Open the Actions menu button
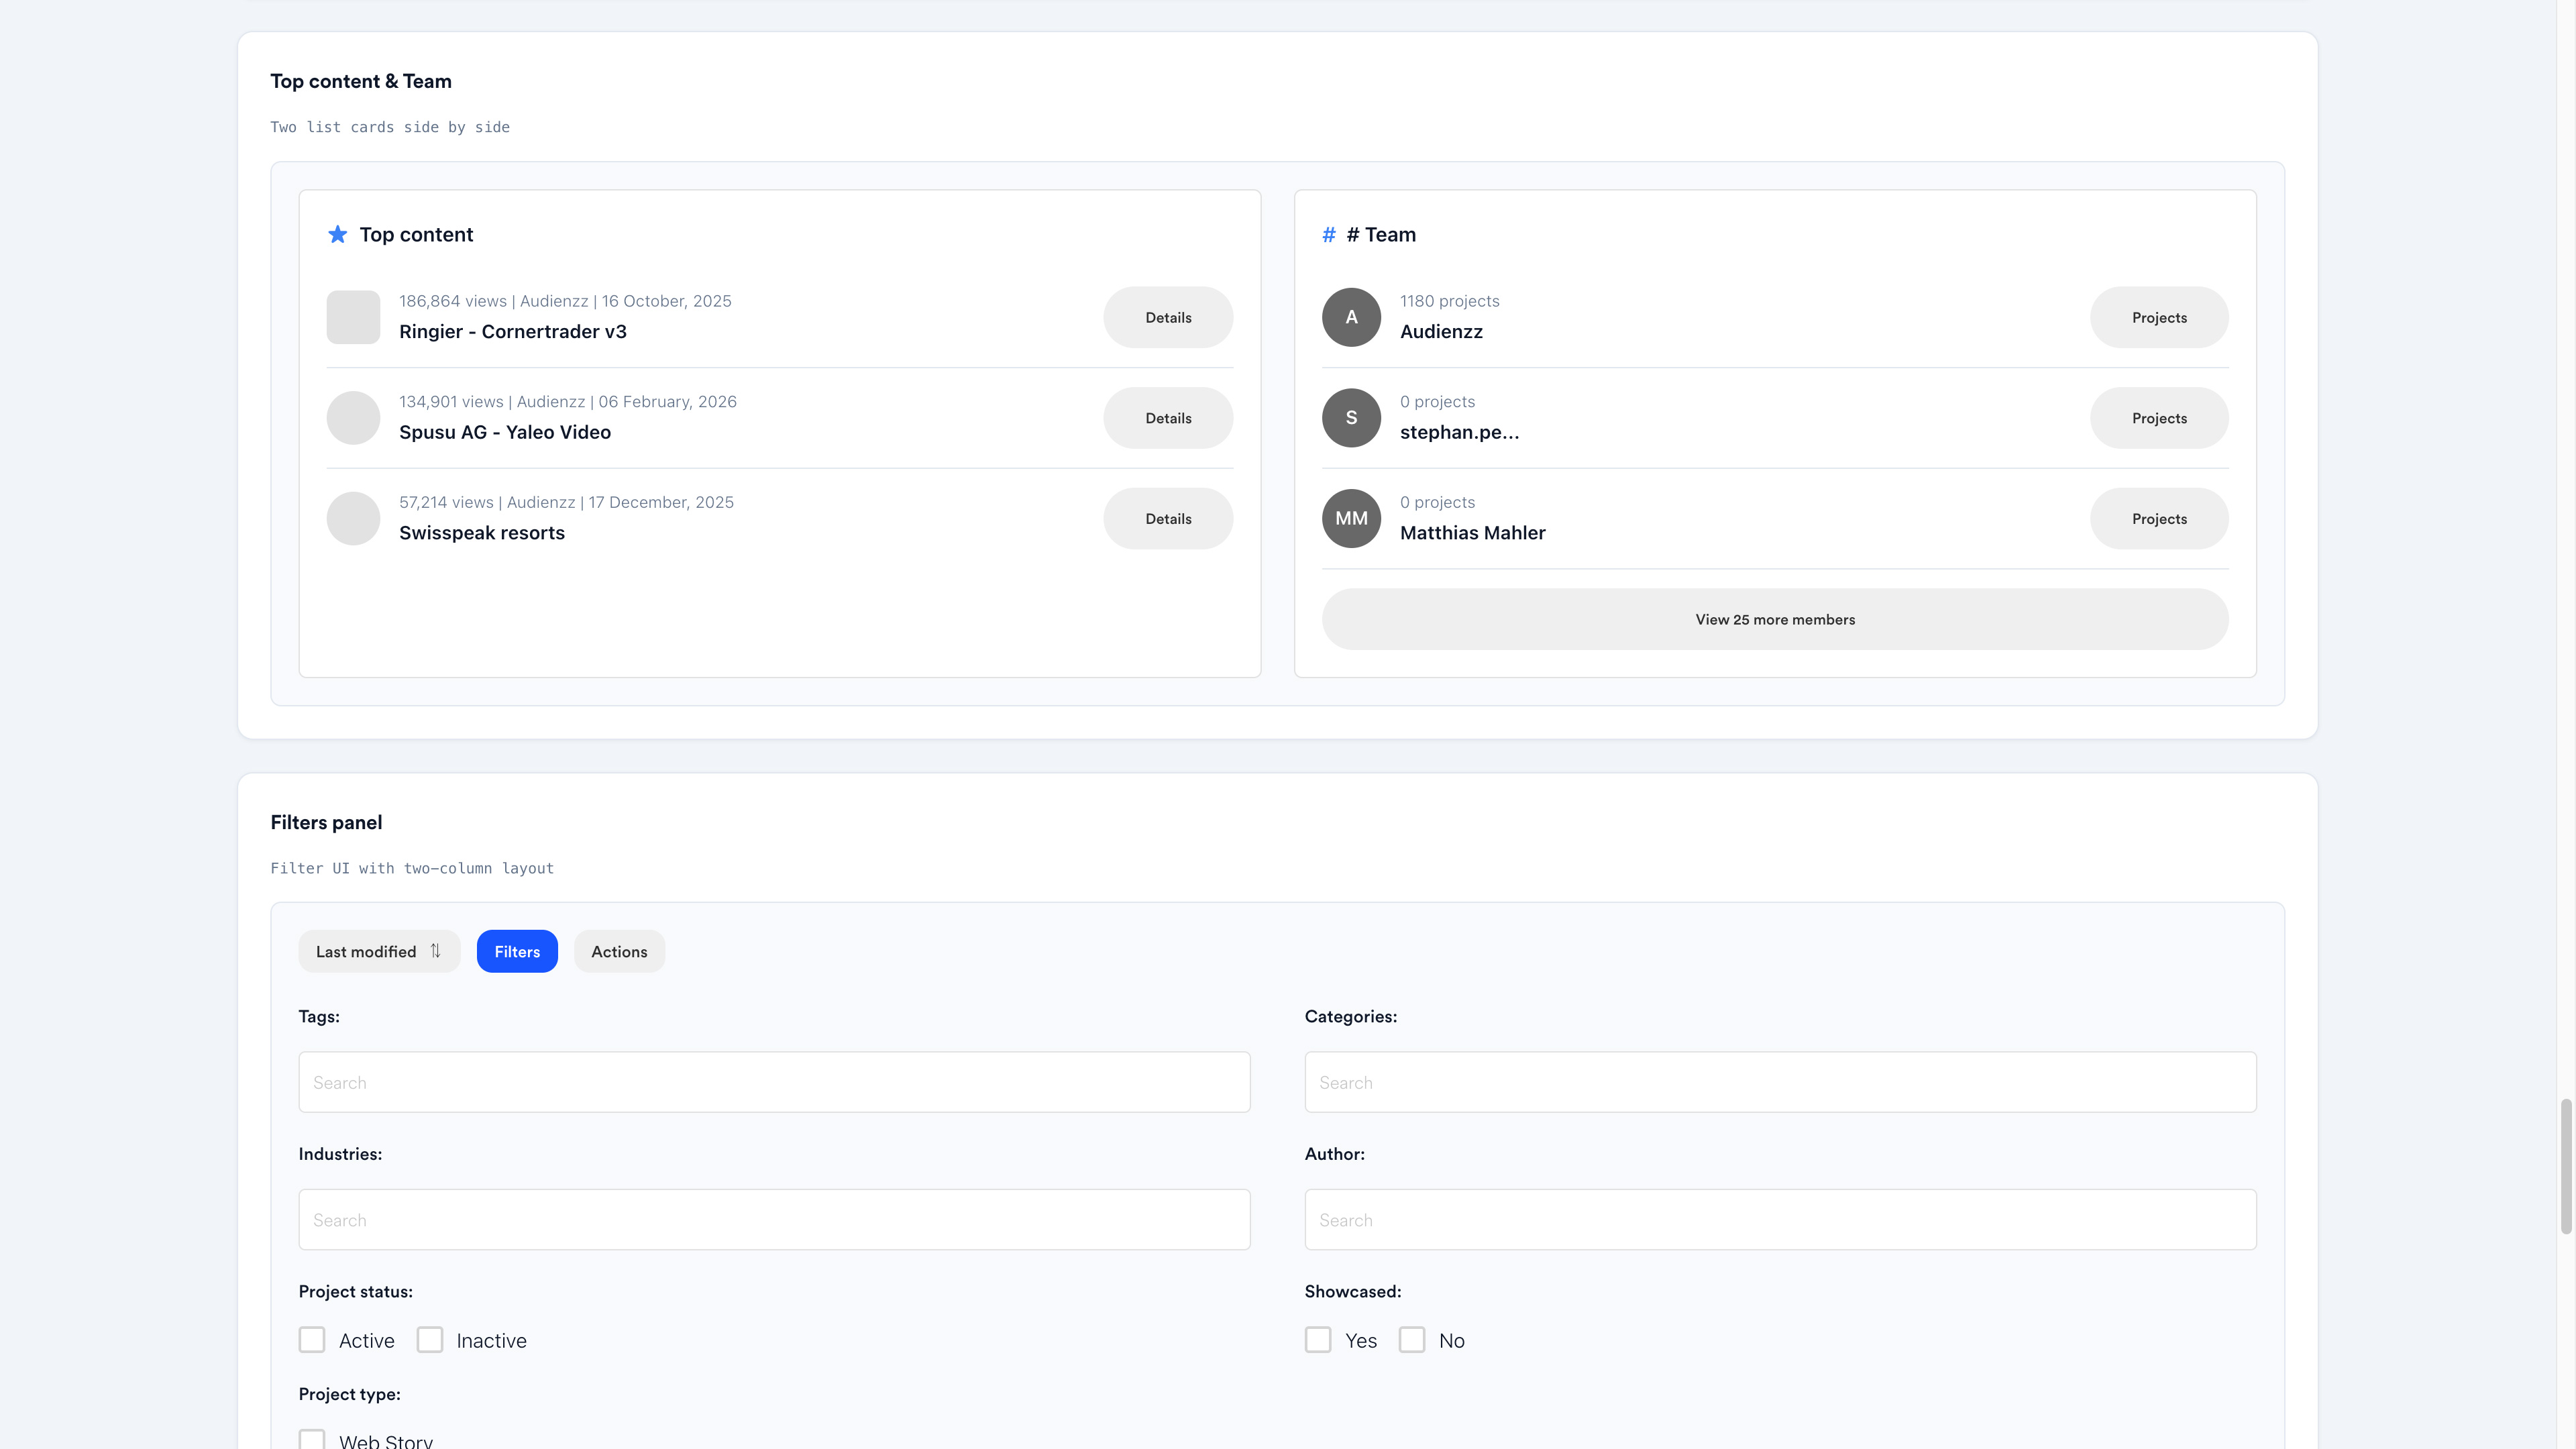2576x1449 pixels. pos(619,951)
